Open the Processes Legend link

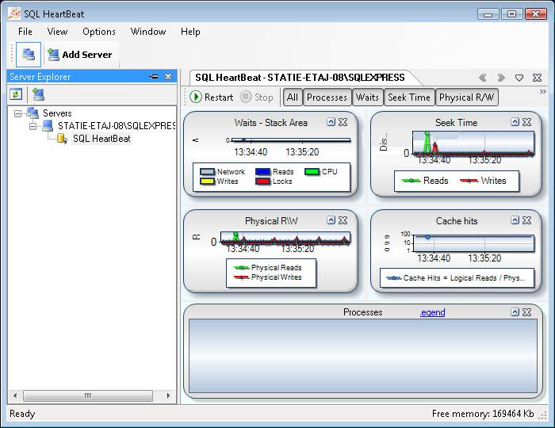(x=433, y=312)
